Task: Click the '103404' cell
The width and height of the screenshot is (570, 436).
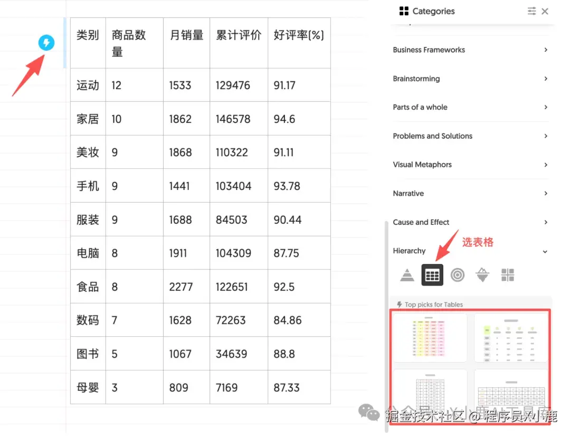Action: pyautogui.click(x=239, y=186)
